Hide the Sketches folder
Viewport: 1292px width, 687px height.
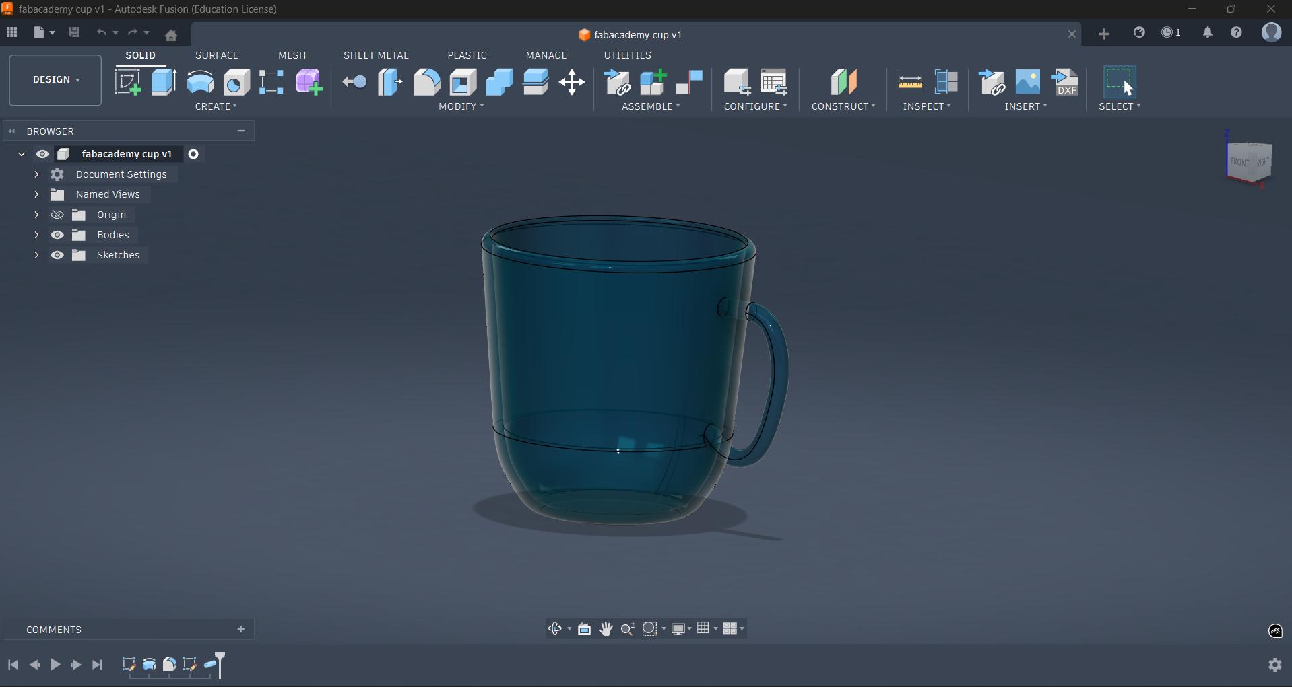click(x=58, y=254)
